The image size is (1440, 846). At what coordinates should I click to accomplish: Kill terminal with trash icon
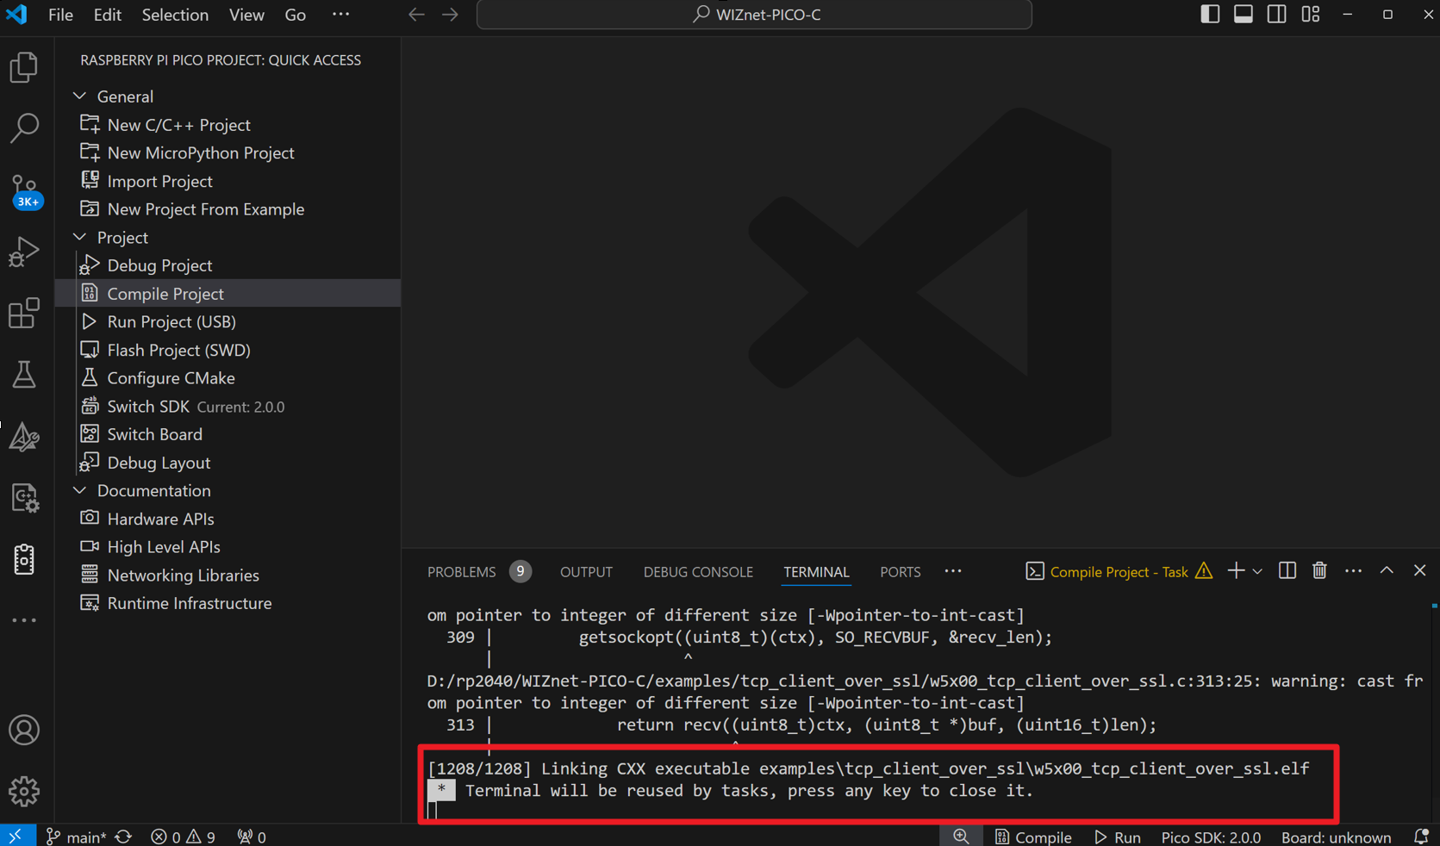click(1319, 570)
